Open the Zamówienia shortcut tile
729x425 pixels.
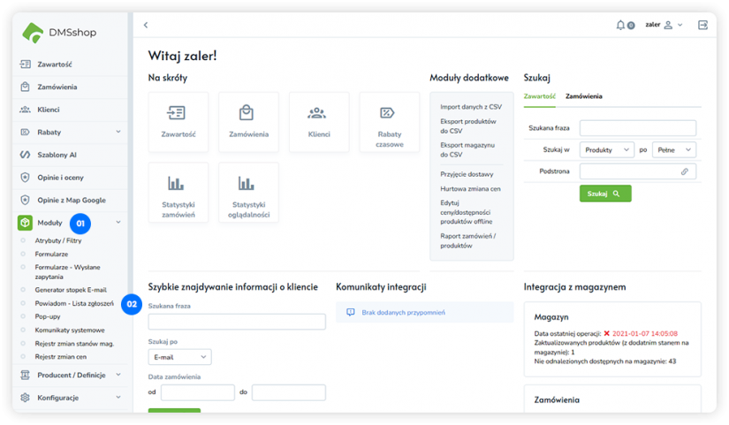(x=248, y=122)
